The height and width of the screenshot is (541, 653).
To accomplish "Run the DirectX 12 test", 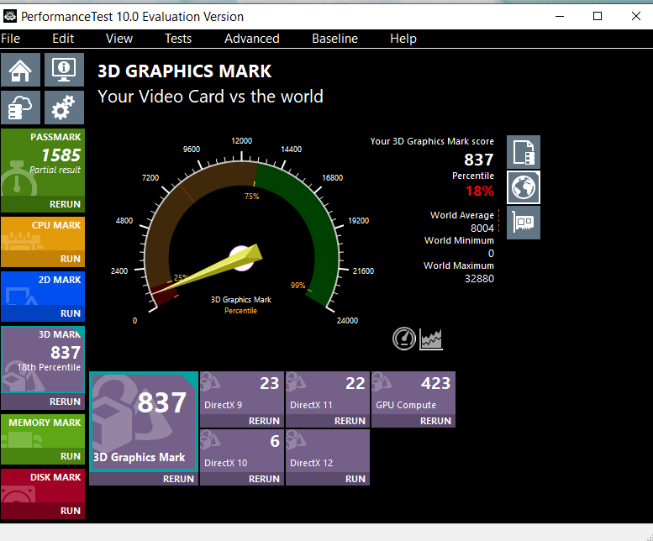I will pyautogui.click(x=328, y=479).
